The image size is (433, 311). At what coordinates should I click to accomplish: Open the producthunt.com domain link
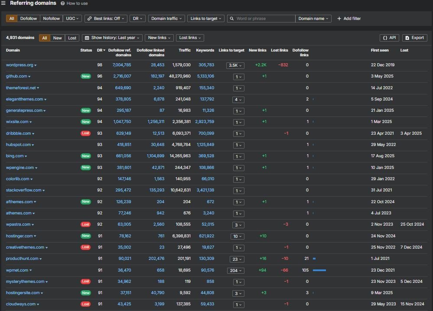22,259
